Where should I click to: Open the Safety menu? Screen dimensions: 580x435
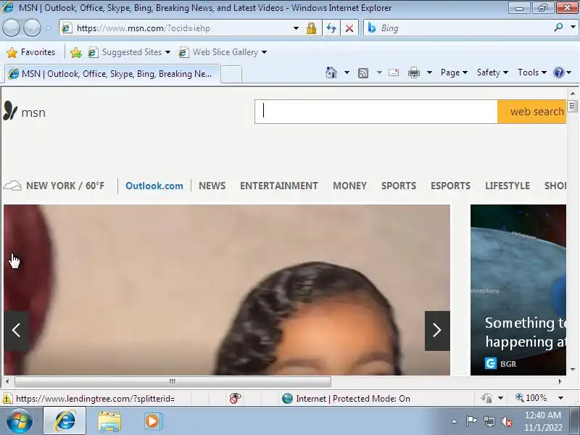pyautogui.click(x=492, y=72)
